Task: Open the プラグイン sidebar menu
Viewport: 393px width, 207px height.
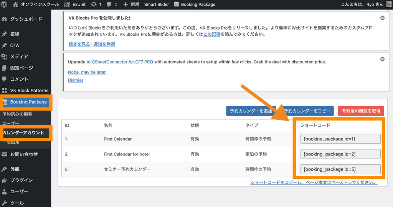Action: pyautogui.click(x=21, y=180)
